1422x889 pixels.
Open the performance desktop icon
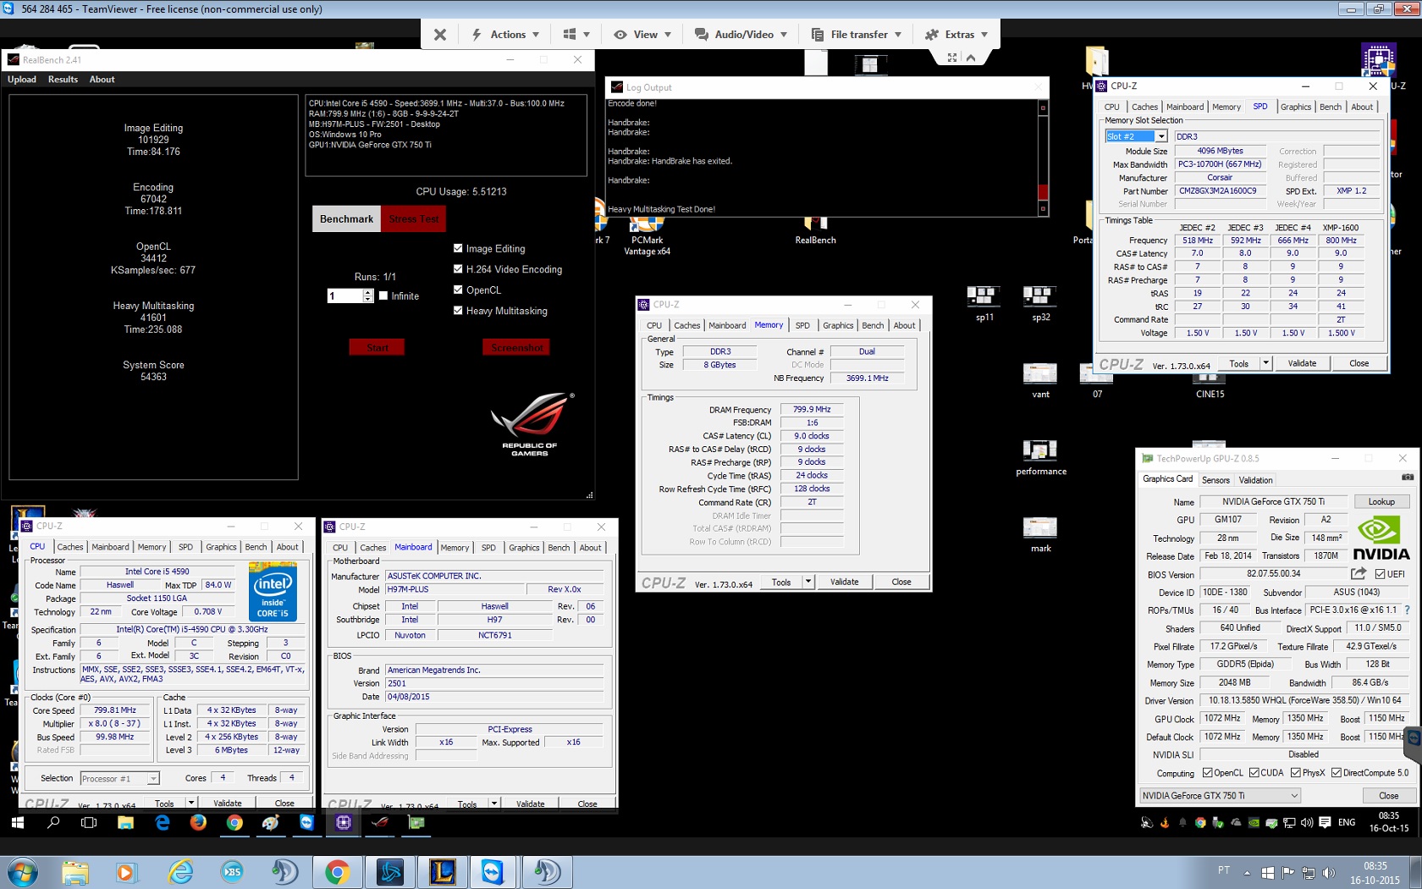1040,458
